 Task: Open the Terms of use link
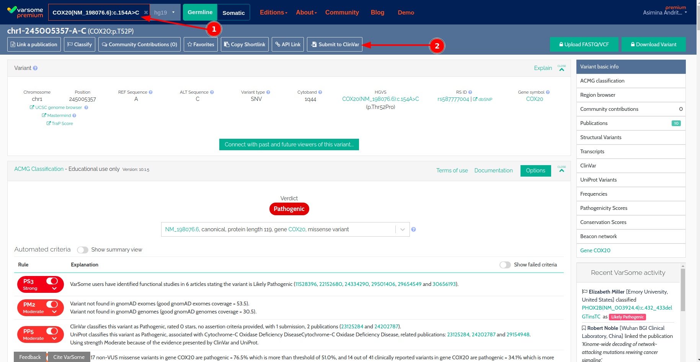point(452,170)
